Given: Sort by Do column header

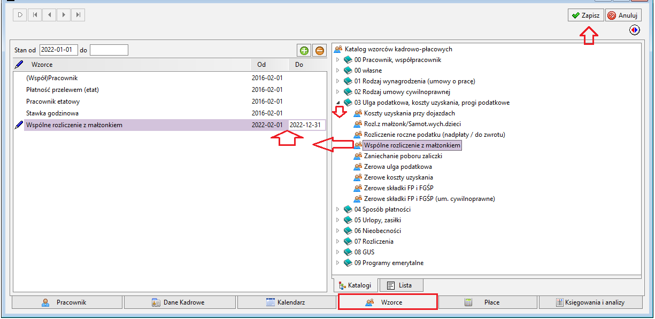Looking at the screenshot, I should 307,65.
